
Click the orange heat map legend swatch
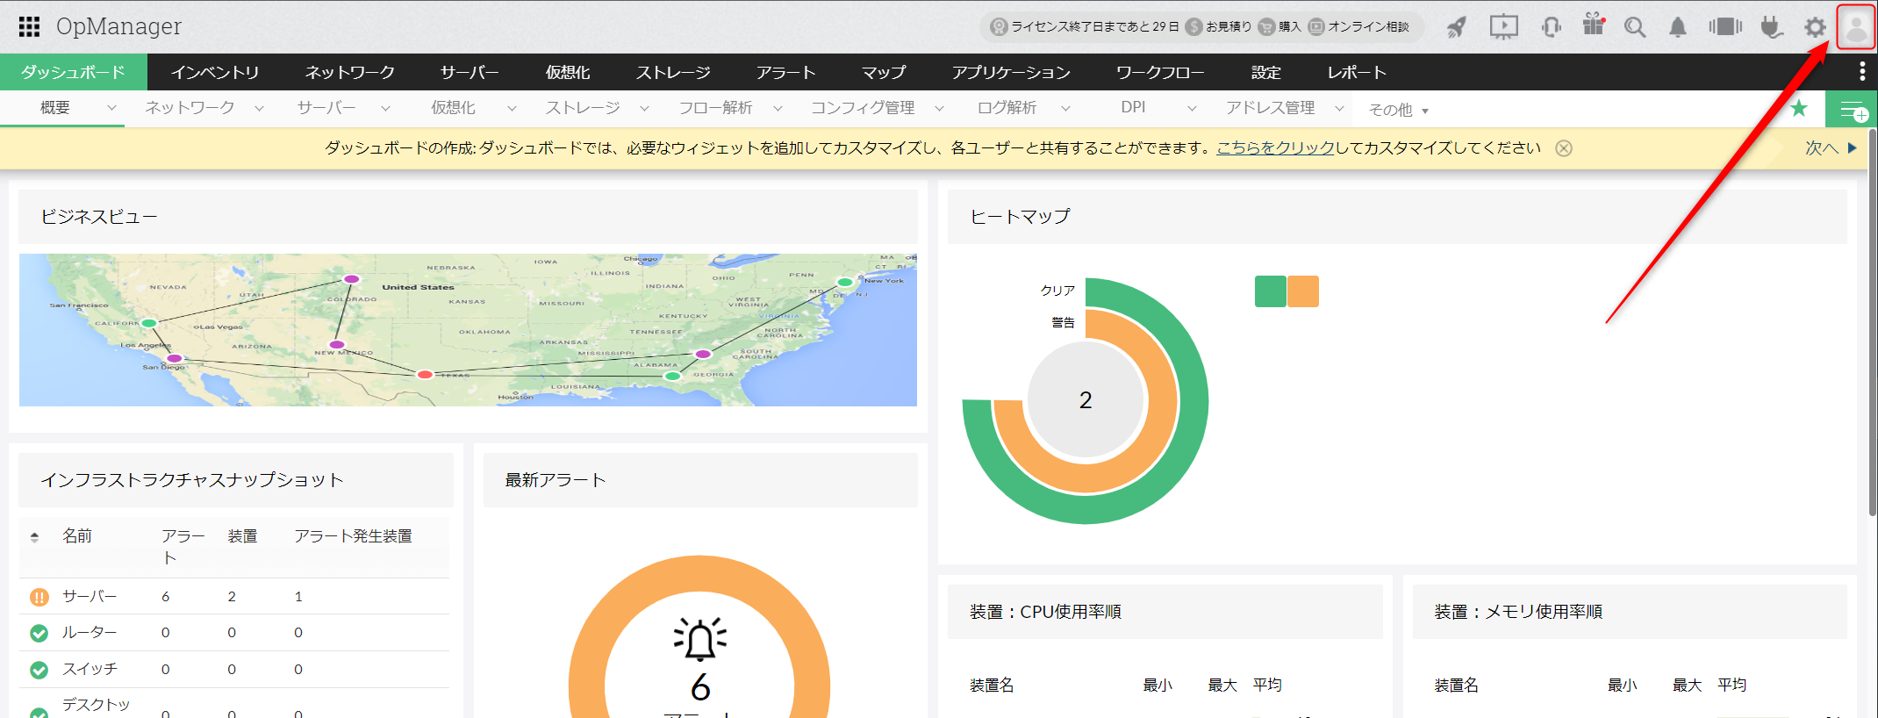[1303, 291]
